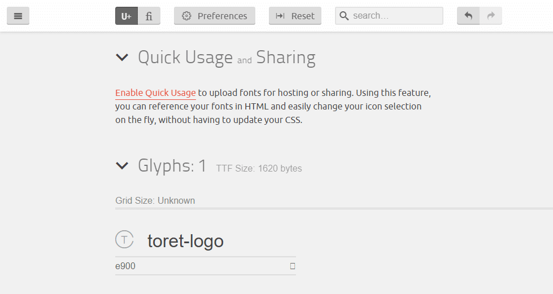Collapse the Glyphs section chevron
The image size is (553, 294).
[122, 165]
